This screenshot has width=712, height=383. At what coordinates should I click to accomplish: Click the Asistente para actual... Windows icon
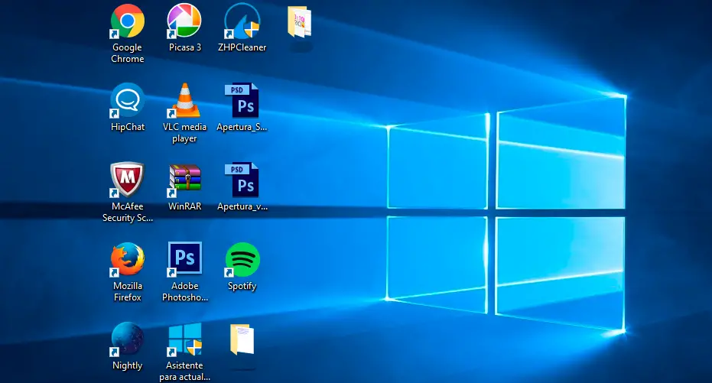pyautogui.click(x=184, y=339)
